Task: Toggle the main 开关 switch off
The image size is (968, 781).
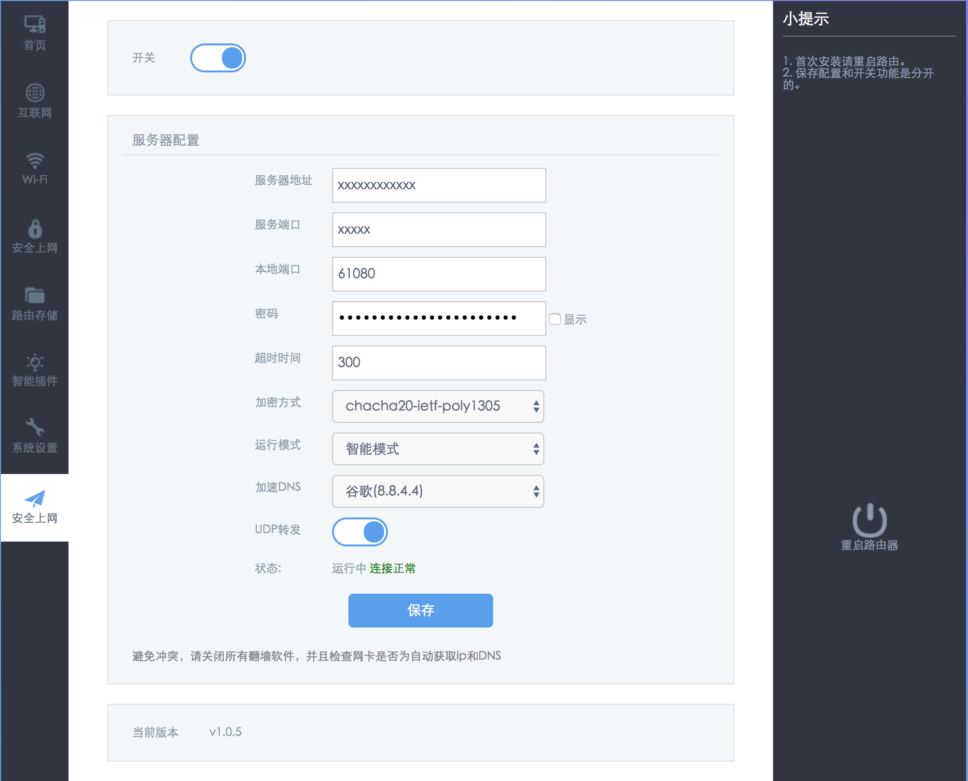Action: click(x=218, y=58)
